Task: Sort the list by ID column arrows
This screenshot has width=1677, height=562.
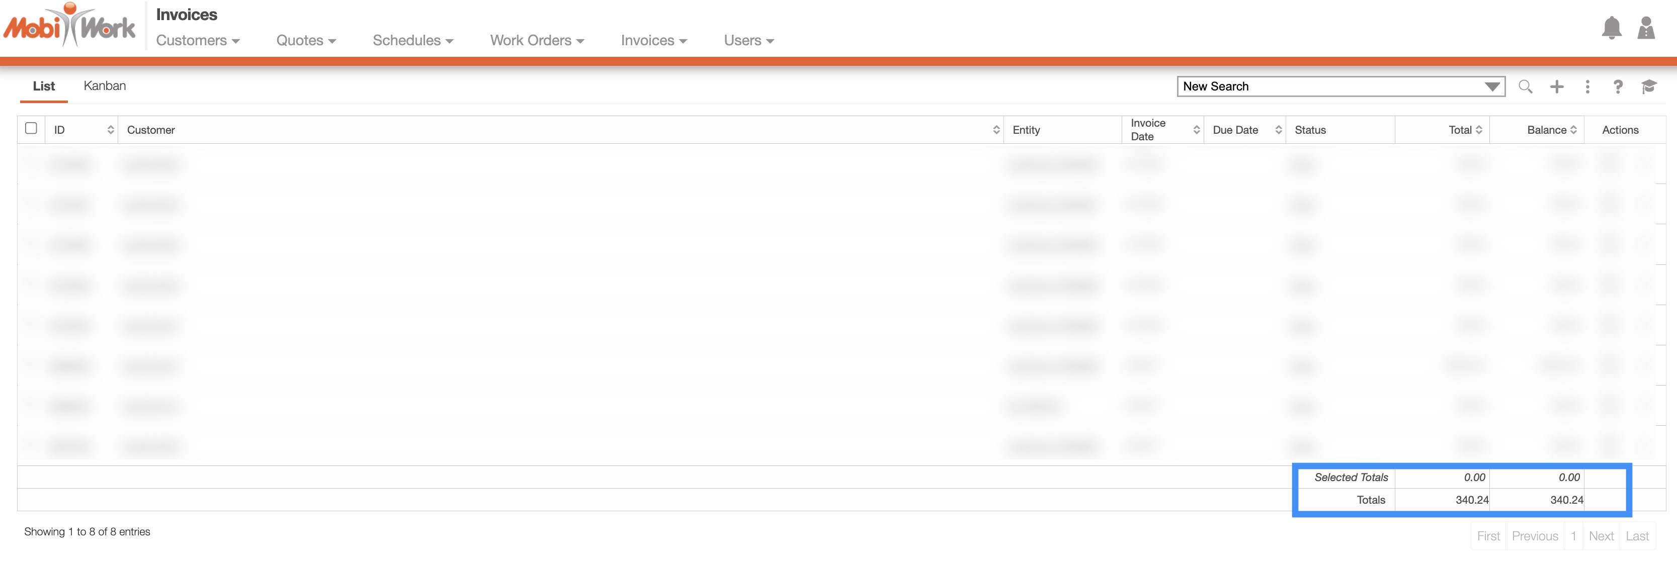Action: (110, 130)
